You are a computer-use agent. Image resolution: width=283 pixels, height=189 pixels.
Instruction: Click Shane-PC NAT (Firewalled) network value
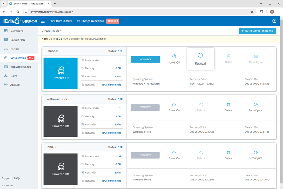click(111, 85)
